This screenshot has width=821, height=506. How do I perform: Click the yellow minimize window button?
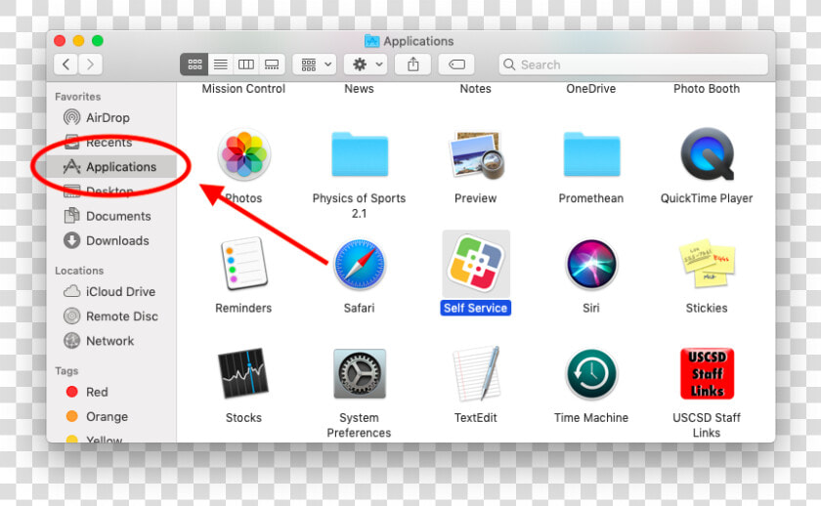tap(78, 41)
